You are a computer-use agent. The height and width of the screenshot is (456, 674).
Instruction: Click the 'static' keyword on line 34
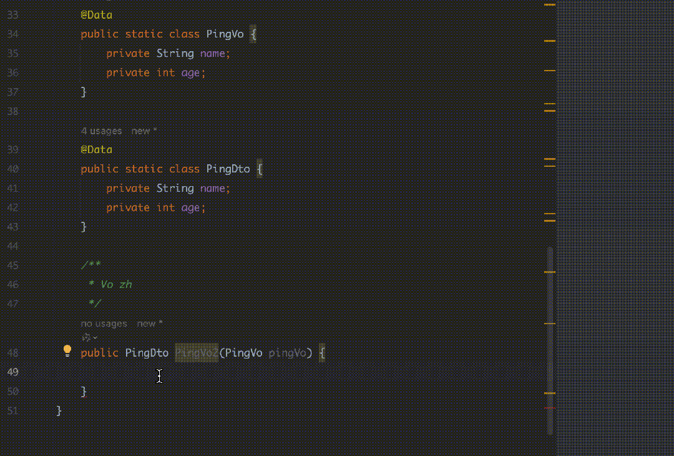pos(144,34)
